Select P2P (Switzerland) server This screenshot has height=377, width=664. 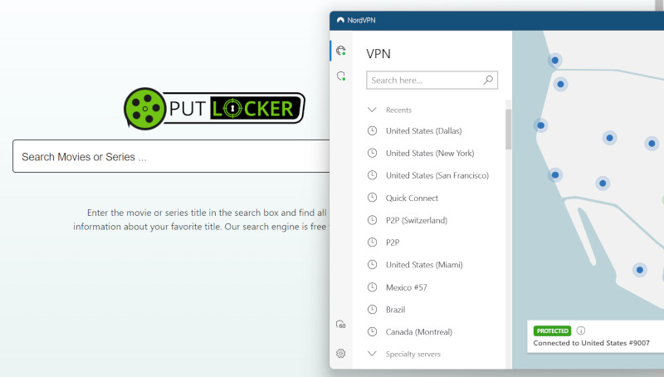[x=417, y=220]
